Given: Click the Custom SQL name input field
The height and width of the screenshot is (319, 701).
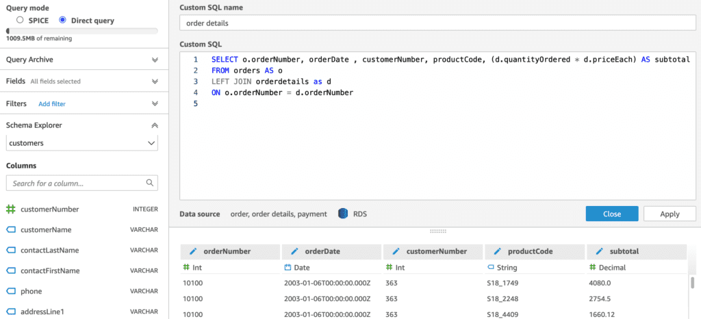Looking at the screenshot, I should pyautogui.click(x=437, y=23).
